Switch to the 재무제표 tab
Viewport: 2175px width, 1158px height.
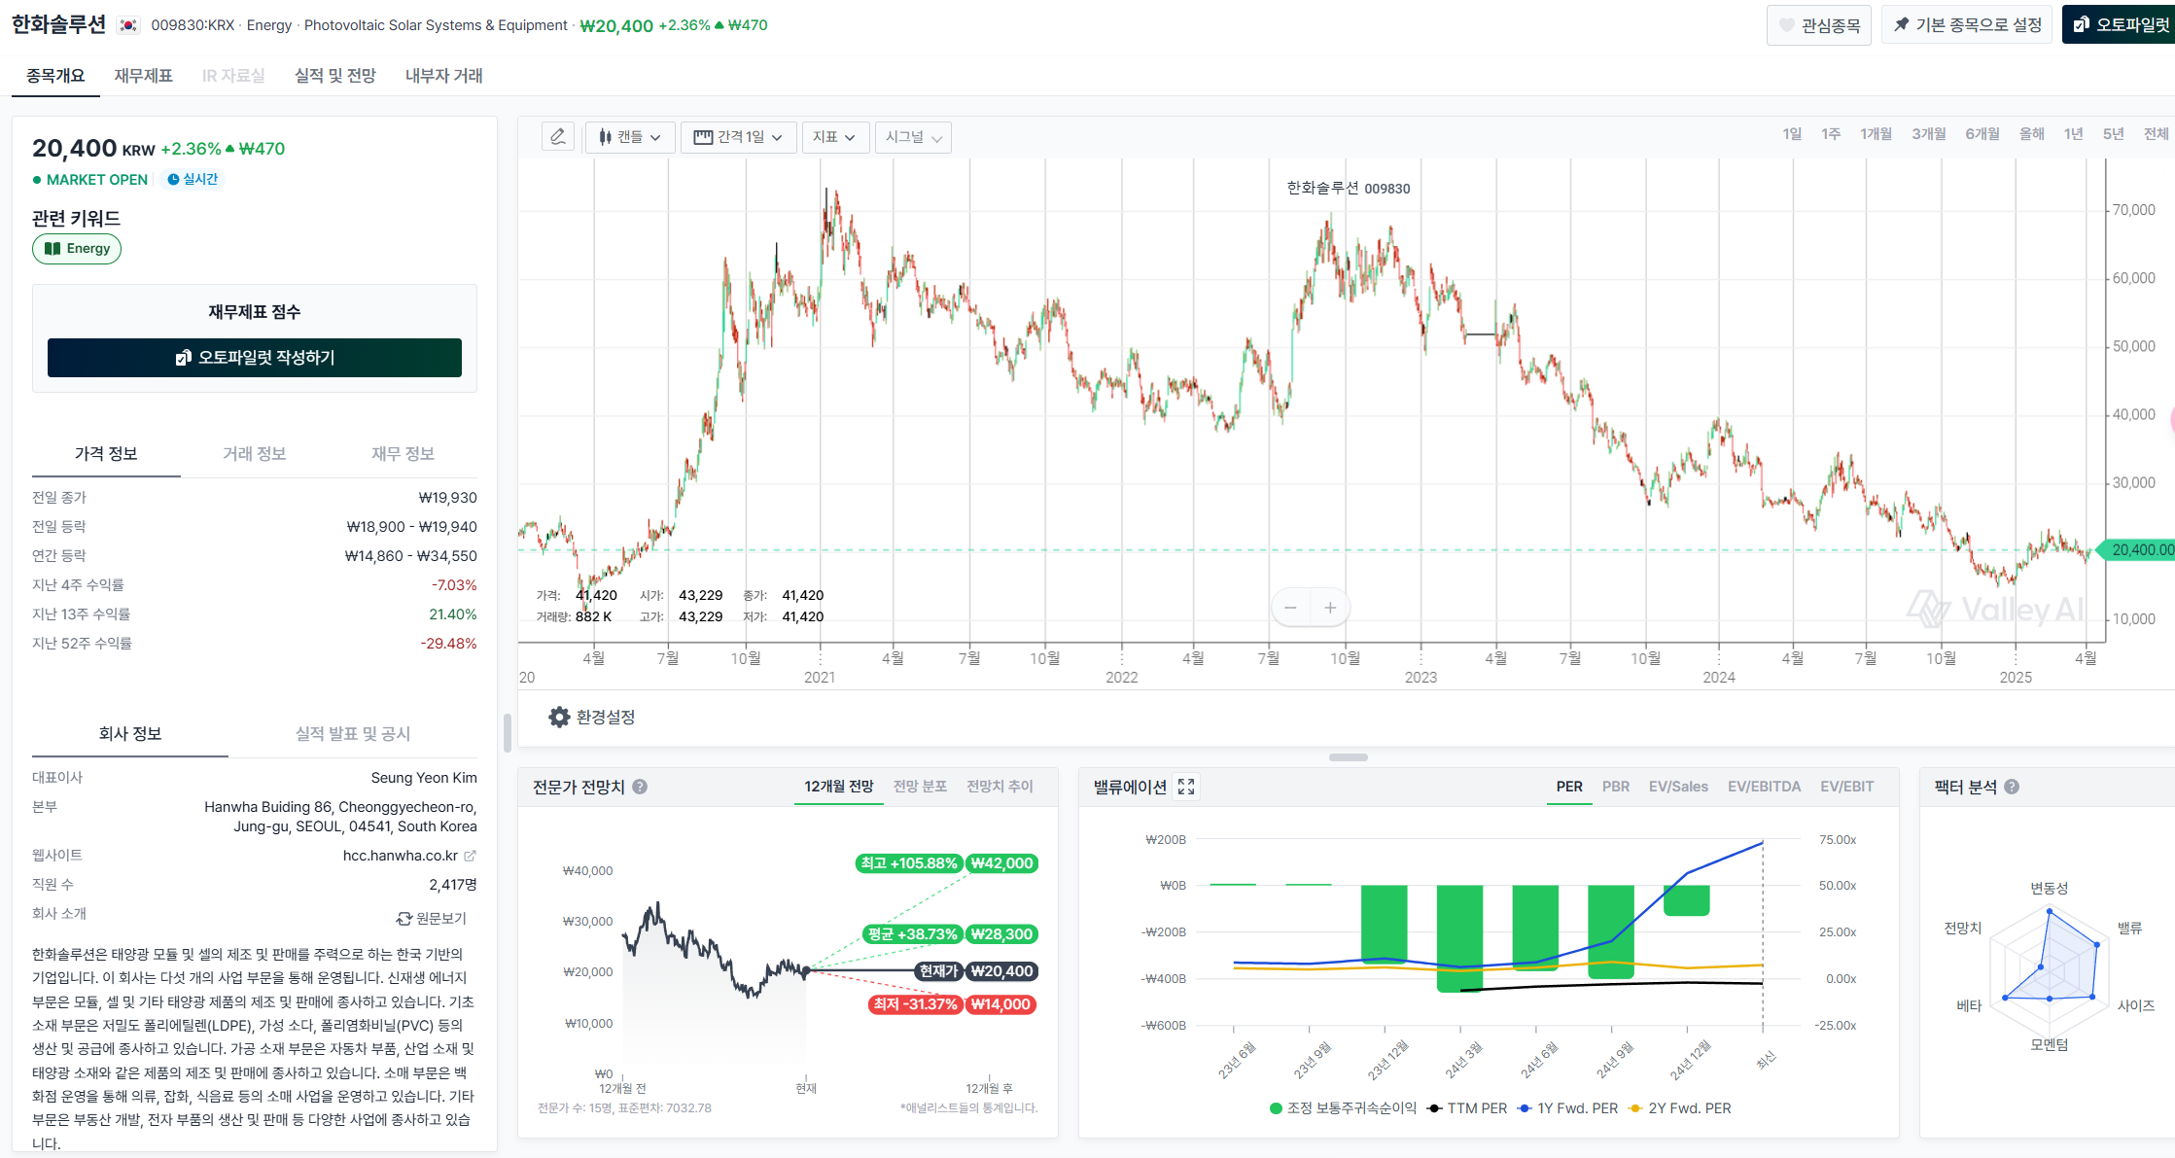[143, 76]
